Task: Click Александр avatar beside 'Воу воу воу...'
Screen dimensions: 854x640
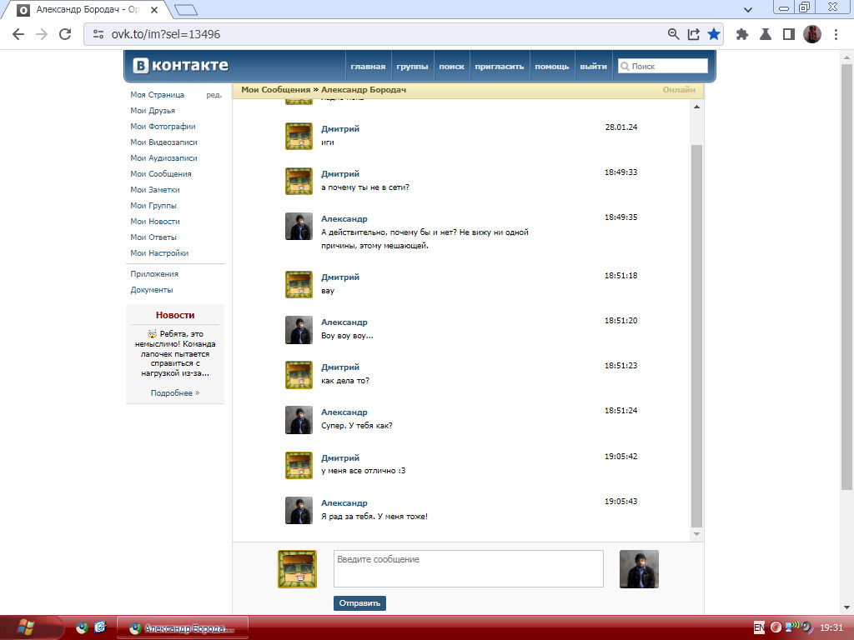Action: [x=299, y=330]
